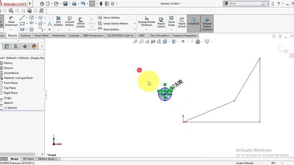Screen dimensions: 294x165
Task: Click Repair Sketch
Action: tap(161, 22)
